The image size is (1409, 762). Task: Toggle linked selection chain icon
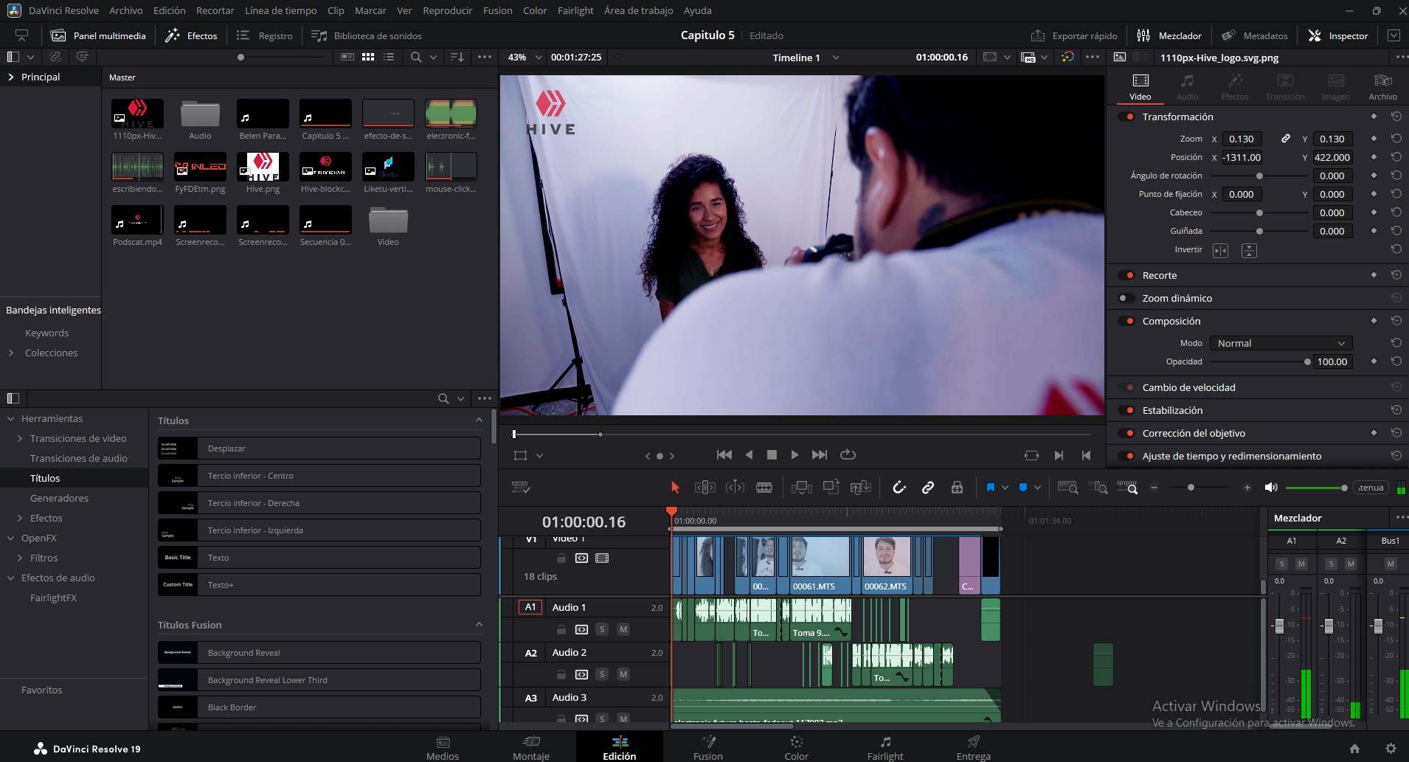[x=928, y=488]
